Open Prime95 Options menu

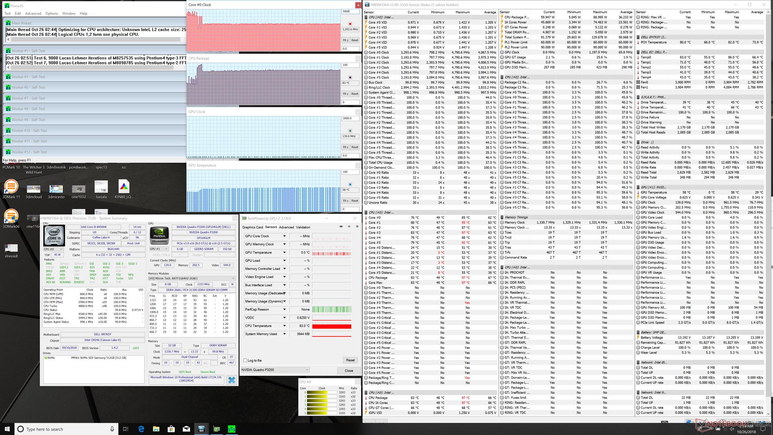coord(52,13)
